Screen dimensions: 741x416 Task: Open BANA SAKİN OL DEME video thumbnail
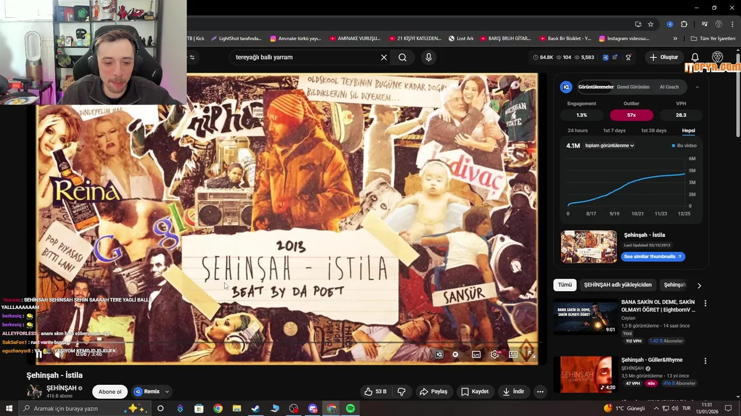click(x=585, y=317)
